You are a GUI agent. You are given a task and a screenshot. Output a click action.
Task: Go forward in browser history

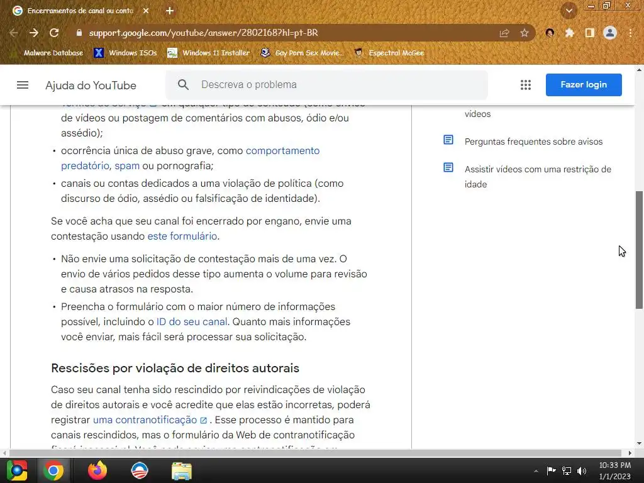click(x=34, y=33)
